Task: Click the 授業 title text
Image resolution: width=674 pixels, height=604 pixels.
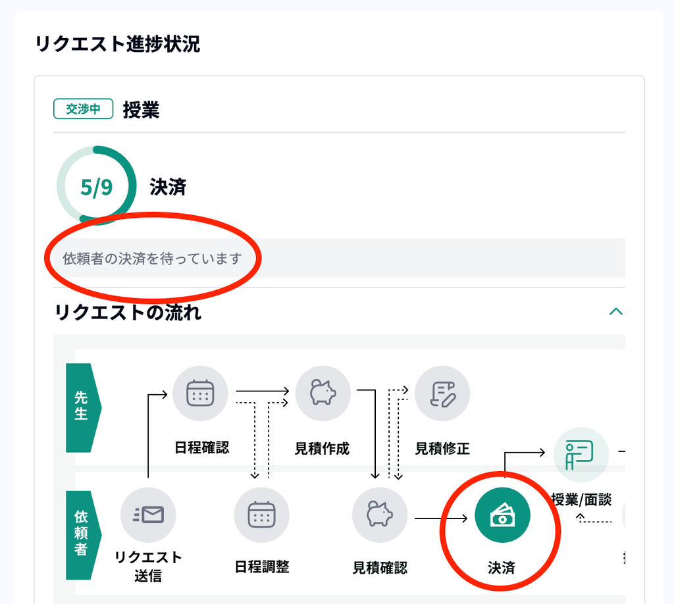Action: tap(142, 109)
